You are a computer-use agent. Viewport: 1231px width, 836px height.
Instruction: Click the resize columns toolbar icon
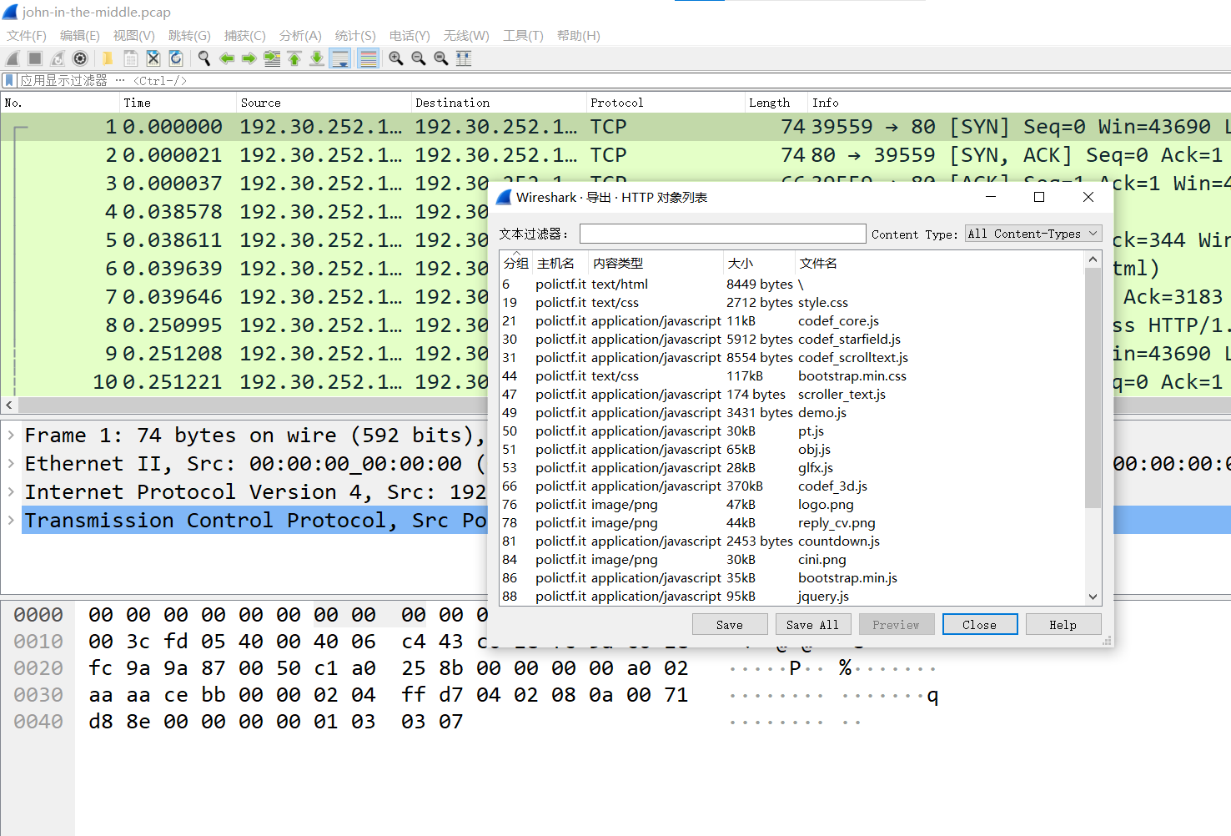(x=464, y=58)
